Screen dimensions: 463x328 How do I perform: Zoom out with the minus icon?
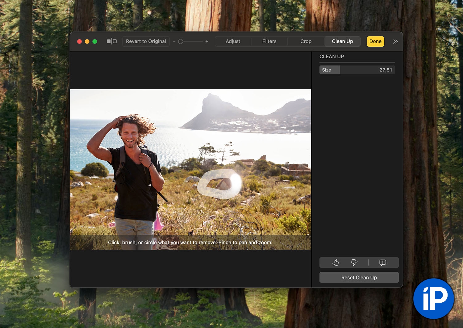(174, 41)
